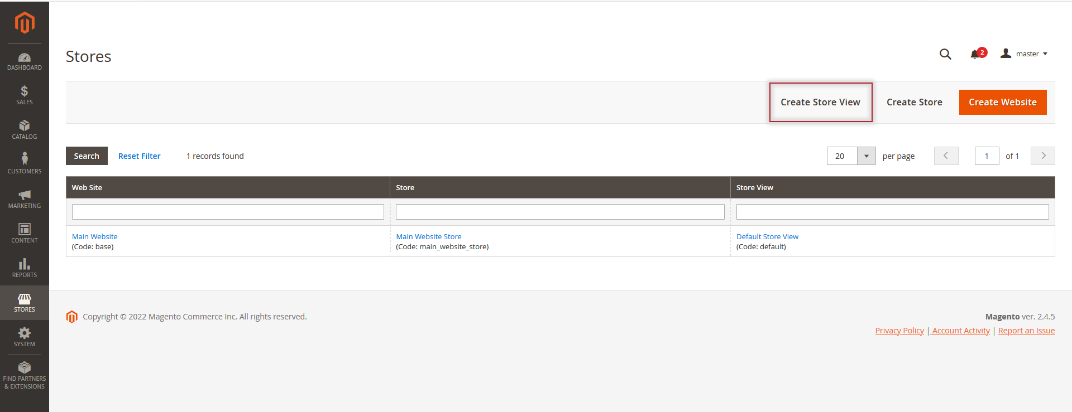Screen dimensions: 1072x412
Task: Click the search magnifier icon
Action: point(945,54)
